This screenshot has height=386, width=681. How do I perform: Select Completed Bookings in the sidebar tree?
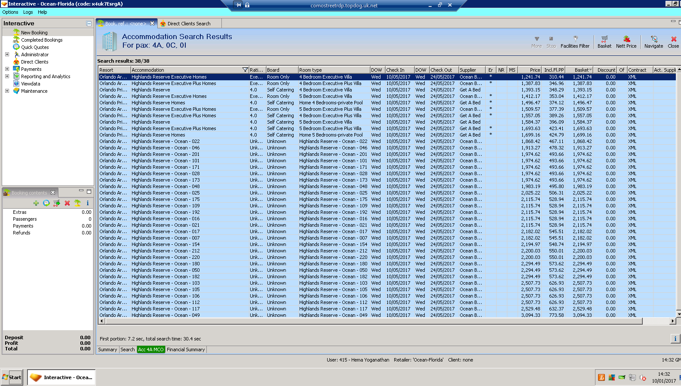42,40
